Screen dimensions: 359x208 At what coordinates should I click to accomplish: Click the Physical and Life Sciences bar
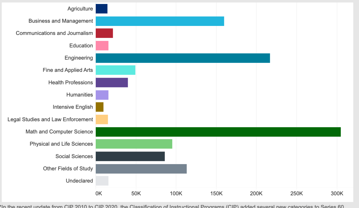pos(134,144)
